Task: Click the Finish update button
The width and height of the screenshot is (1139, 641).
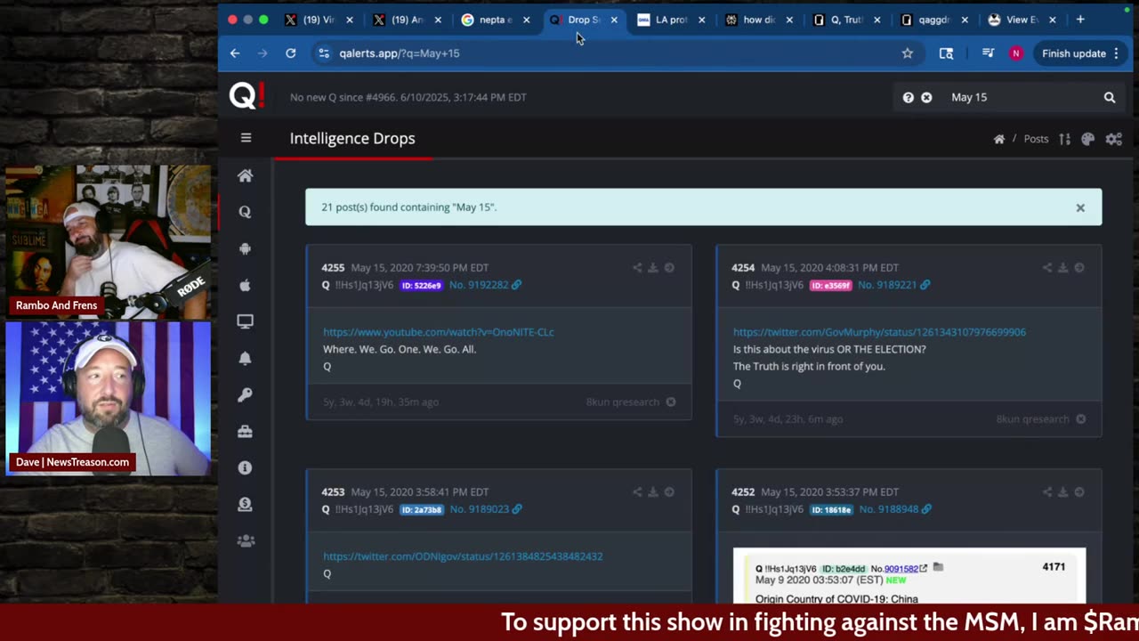Action: (x=1080, y=53)
